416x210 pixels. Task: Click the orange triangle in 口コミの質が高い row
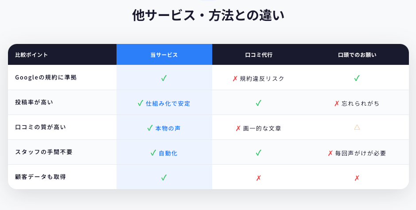357,127
